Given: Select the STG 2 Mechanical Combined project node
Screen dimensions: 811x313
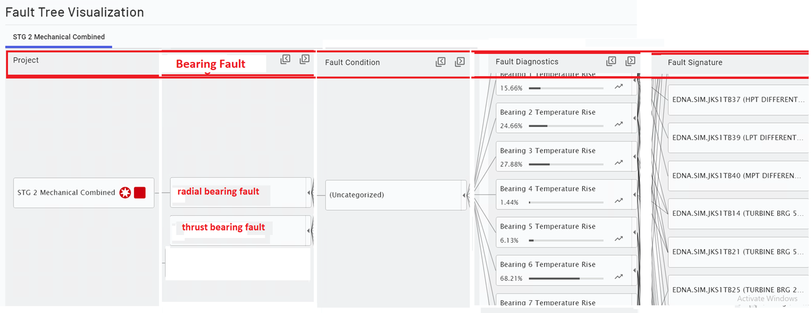Looking at the screenshot, I should tap(66, 192).
